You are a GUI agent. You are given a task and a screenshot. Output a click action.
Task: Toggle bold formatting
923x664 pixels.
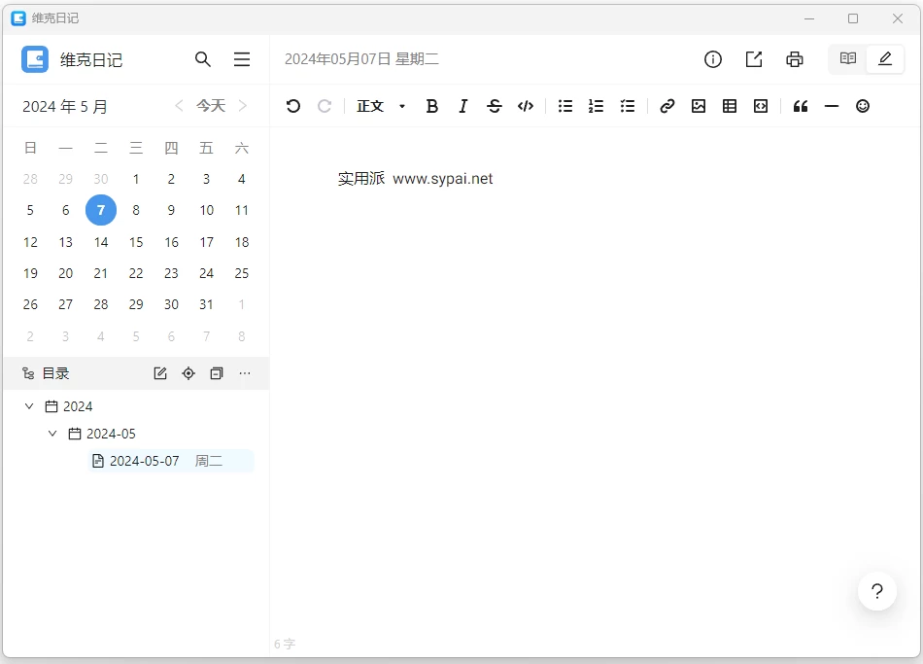click(432, 106)
